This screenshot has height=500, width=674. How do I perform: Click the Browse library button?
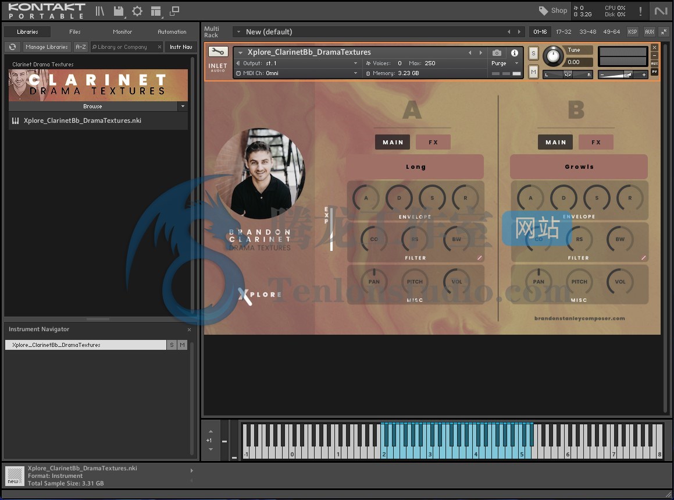(93, 107)
